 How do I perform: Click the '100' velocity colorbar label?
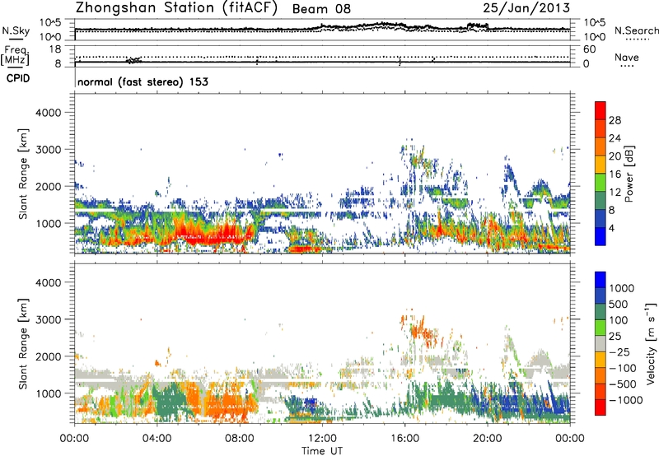(619, 320)
